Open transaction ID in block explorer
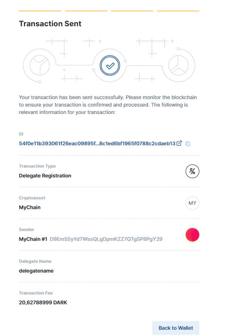Screen dimensions: 233x336 click(179, 143)
